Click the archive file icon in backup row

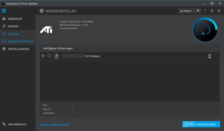[x=56, y=56]
